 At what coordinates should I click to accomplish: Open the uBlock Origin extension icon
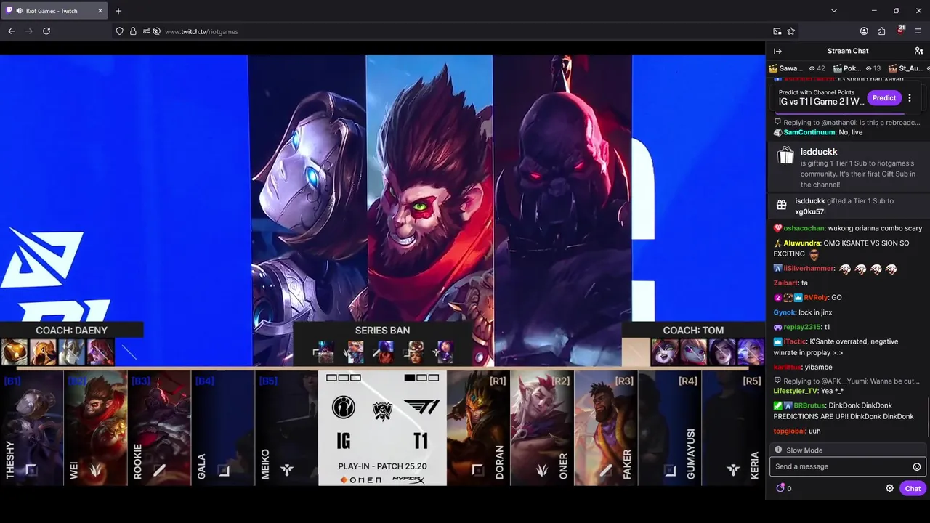(x=901, y=31)
